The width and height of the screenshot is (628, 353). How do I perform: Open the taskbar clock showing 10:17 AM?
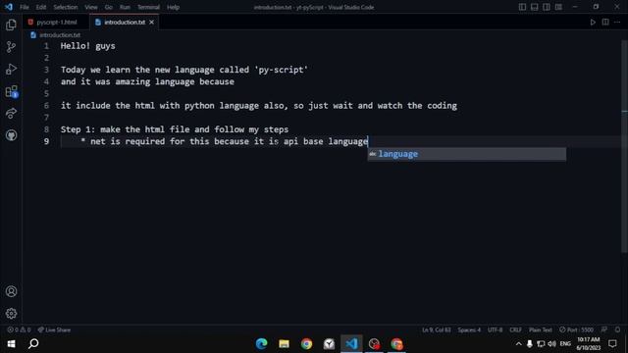pyautogui.click(x=589, y=344)
